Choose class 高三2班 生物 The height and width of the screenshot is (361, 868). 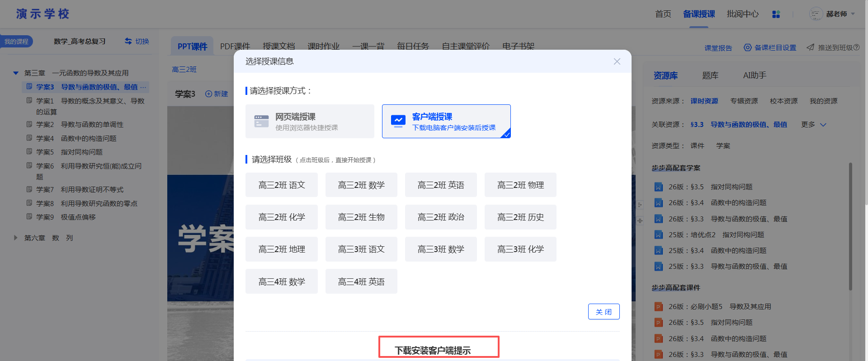(361, 217)
